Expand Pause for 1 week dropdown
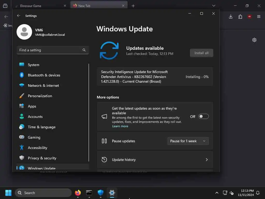Screen dimensions: 265x199 coord(188,141)
